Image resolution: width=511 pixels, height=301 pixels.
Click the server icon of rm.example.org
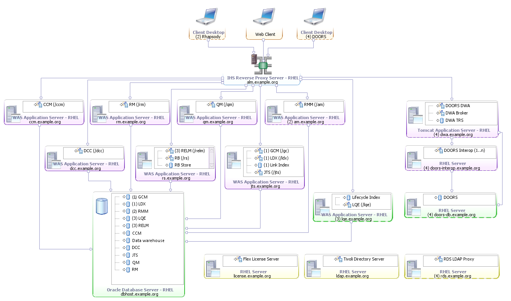[99, 114]
